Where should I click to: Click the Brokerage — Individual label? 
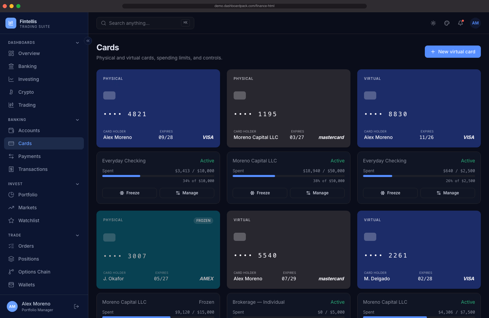coord(258,302)
